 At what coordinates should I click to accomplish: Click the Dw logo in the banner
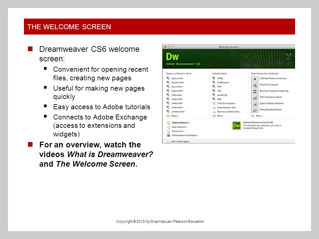point(172,57)
